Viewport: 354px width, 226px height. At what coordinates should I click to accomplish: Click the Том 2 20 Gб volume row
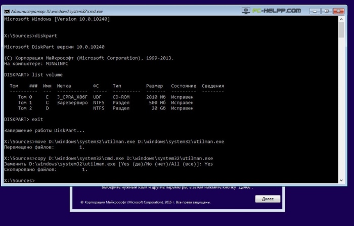click(105, 108)
